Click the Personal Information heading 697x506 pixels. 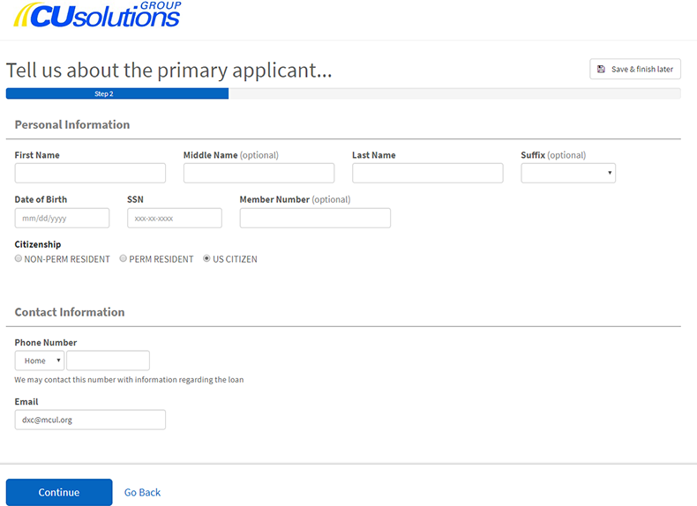pyautogui.click(x=72, y=125)
